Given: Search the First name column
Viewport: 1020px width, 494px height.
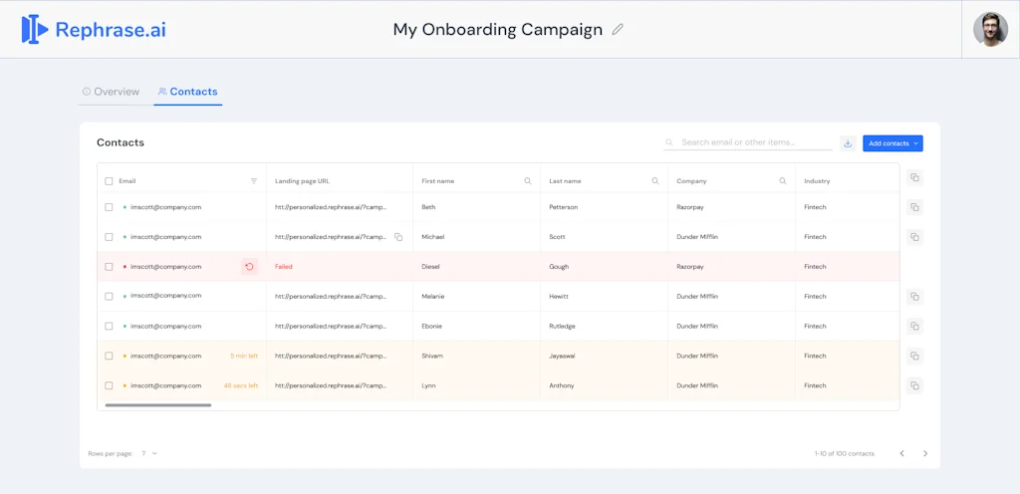Looking at the screenshot, I should click(x=528, y=181).
